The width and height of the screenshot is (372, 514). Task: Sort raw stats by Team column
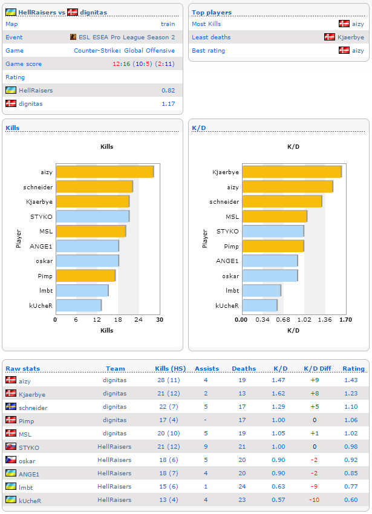(x=115, y=368)
